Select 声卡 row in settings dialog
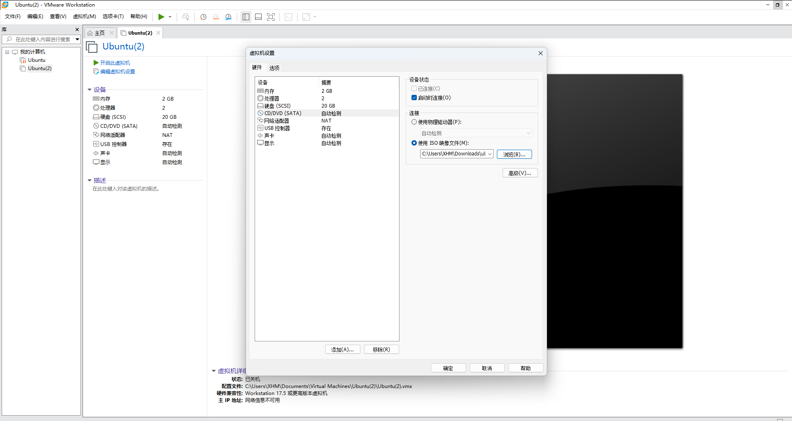The image size is (792, 421). point(327,136)
